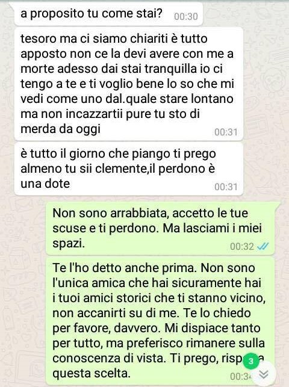Tap the words 'Ma lasciami i miei spazi.'

point(157,236)
